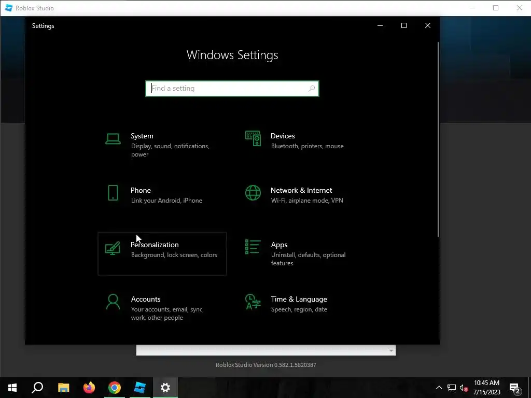The height and width of the screenshot is (398, 531).
Task: Open the Personalization paintbrush icon
Action: pos(113,248)
